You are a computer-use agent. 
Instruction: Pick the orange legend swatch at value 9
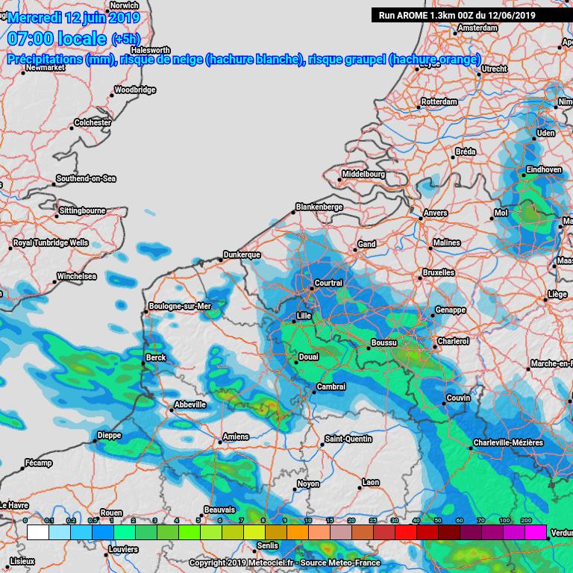tap(298, 533)
